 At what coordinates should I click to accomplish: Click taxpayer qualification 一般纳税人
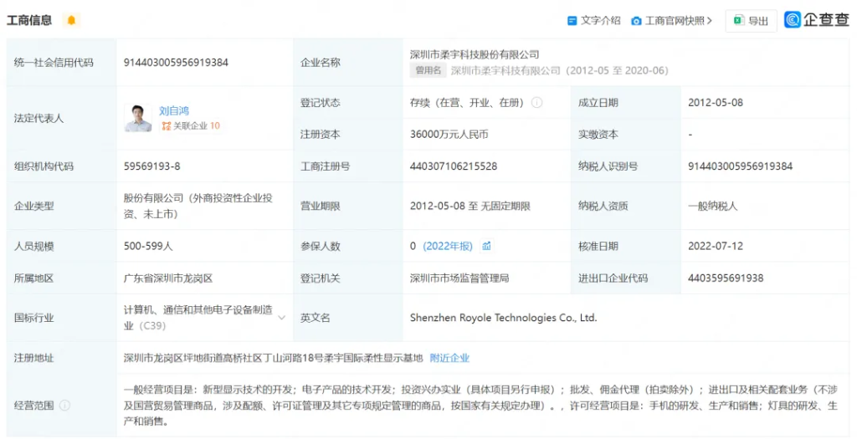click(x=713, y=207)
